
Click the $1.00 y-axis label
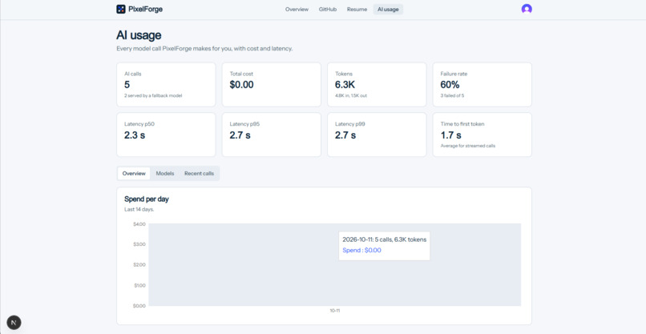click(x=139, y=285)
